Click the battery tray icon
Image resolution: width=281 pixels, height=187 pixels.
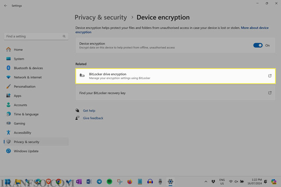242,182
